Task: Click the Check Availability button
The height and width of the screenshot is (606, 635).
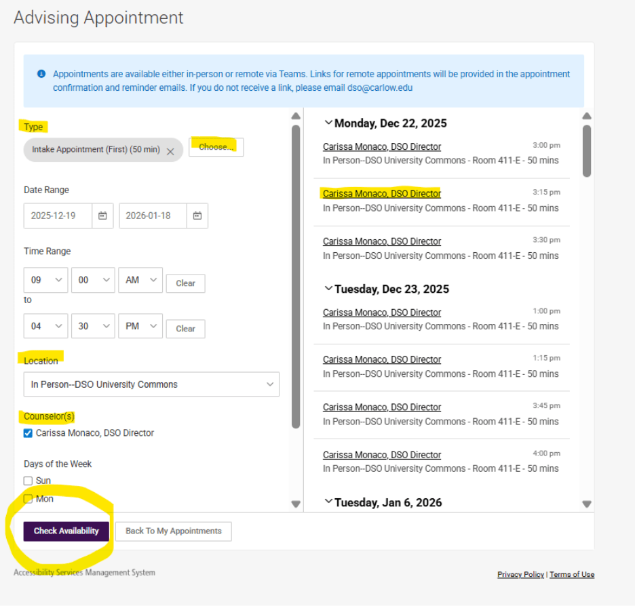Action: 66,531
